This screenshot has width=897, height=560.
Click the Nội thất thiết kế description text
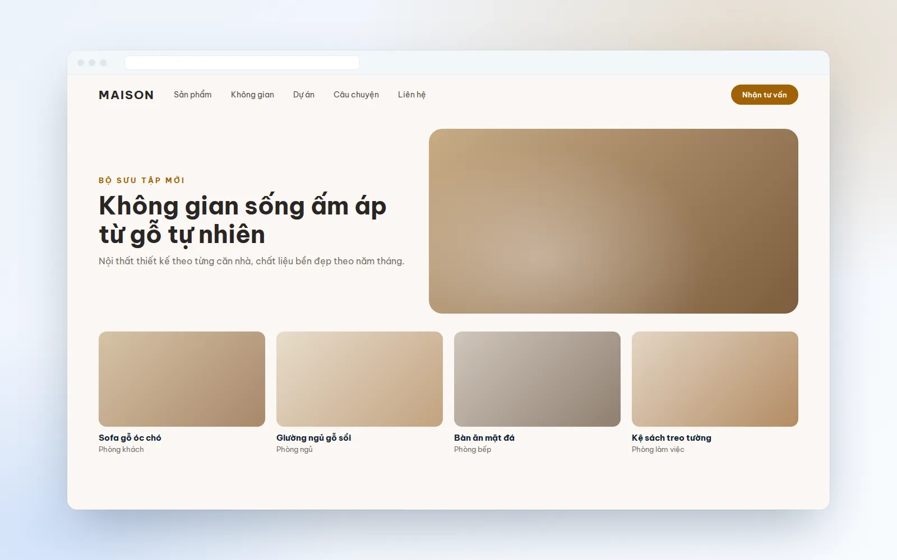point(251,261)
